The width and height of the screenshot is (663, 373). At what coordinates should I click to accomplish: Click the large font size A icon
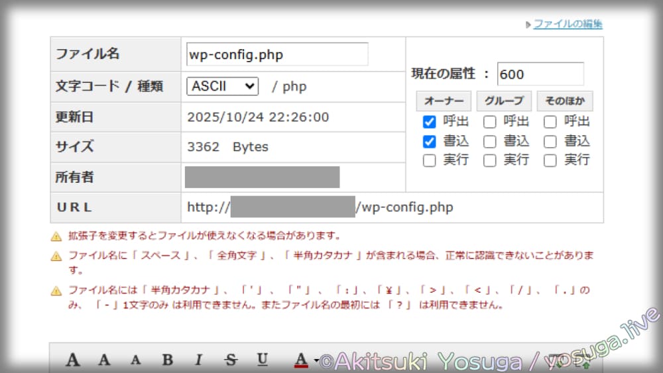(x=73, y=360)
